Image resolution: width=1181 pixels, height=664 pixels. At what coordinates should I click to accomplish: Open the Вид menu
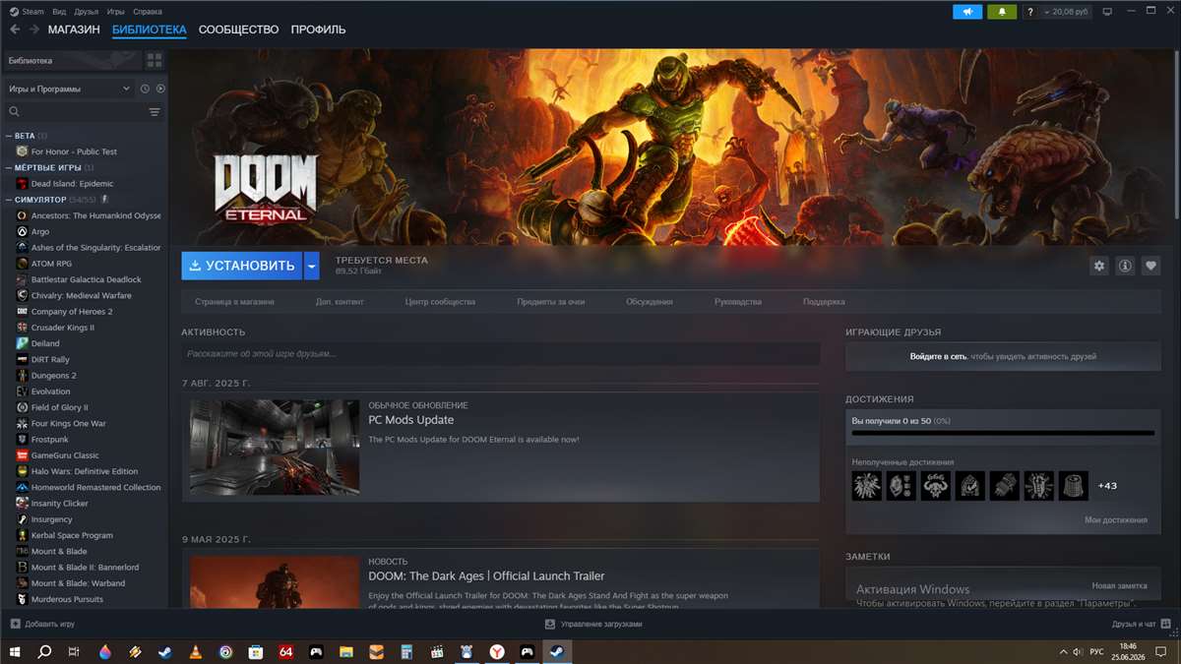(x=58, y=12)
